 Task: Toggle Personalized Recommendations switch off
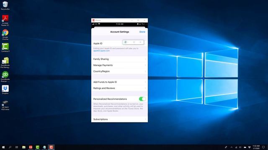tap(142, 99)
